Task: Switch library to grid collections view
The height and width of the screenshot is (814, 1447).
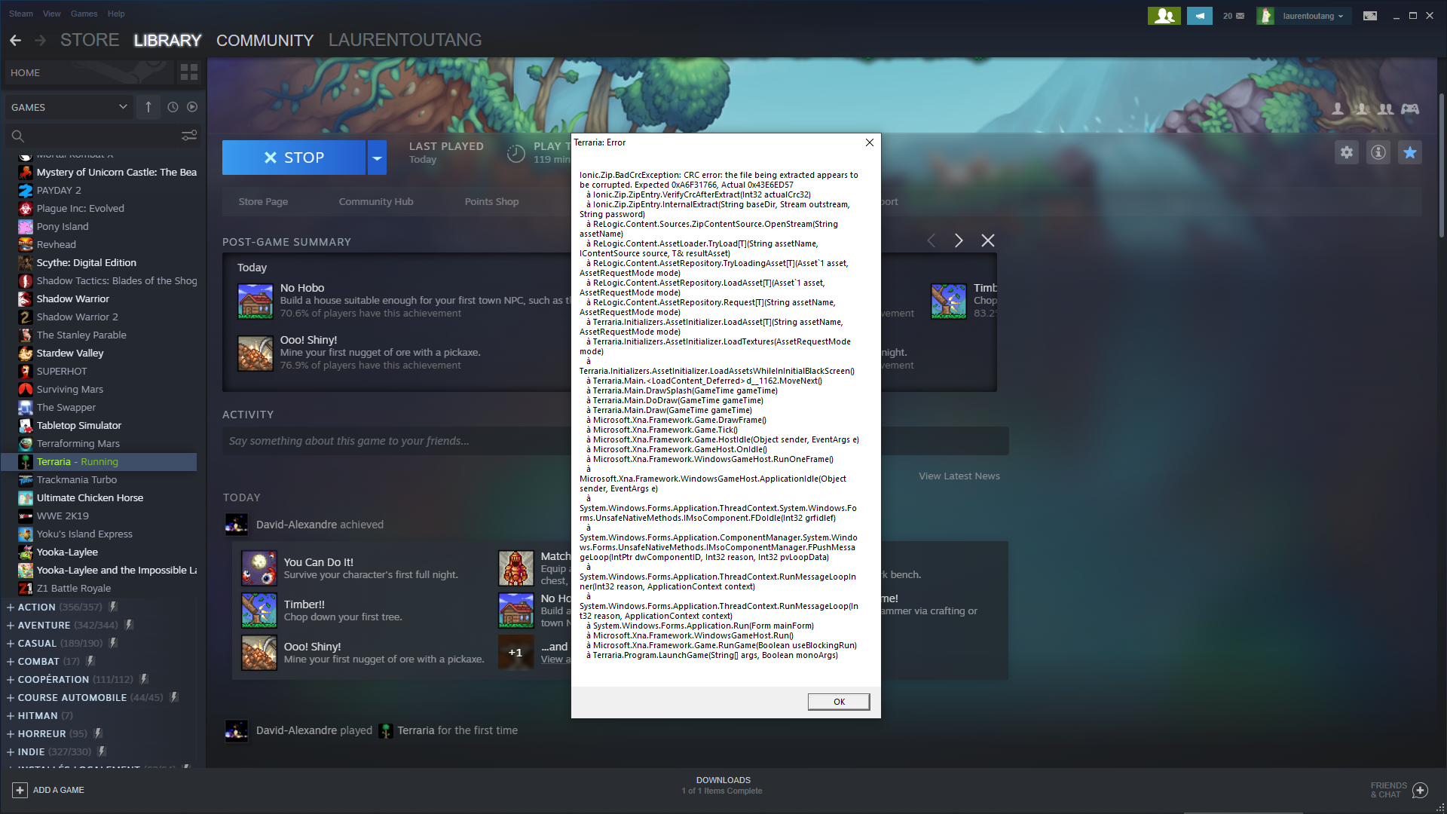Action: point(188,72)
